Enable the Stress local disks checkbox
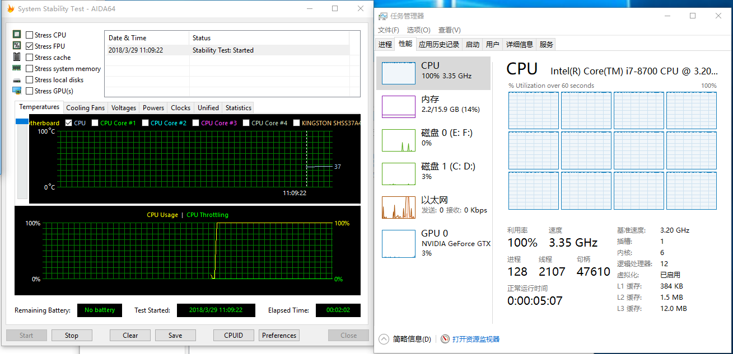Screen dimensions: 733x354 (x=29, y=79)
